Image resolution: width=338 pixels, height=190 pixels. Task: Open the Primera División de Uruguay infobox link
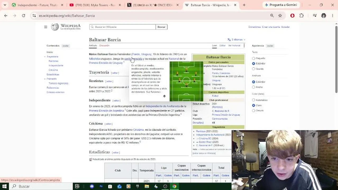pos(226,115)
